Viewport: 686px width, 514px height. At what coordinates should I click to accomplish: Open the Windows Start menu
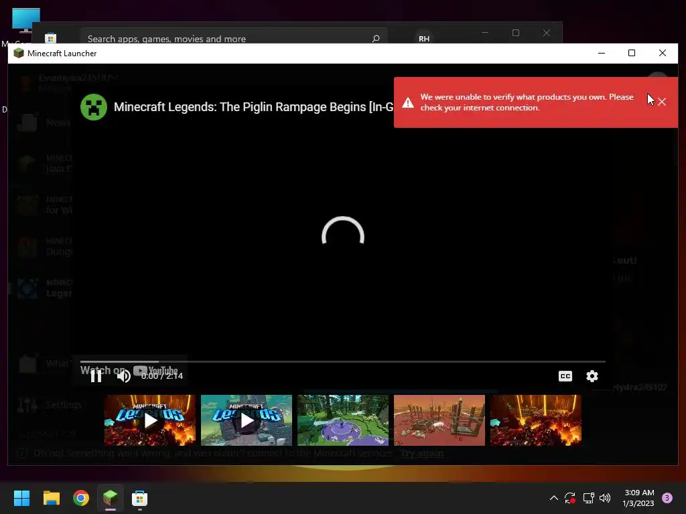21,498
